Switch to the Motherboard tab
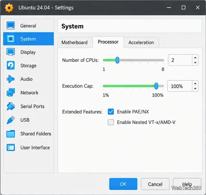Image resolution: width=206 pixels, height=195 pixels. (x=75, y=42)
